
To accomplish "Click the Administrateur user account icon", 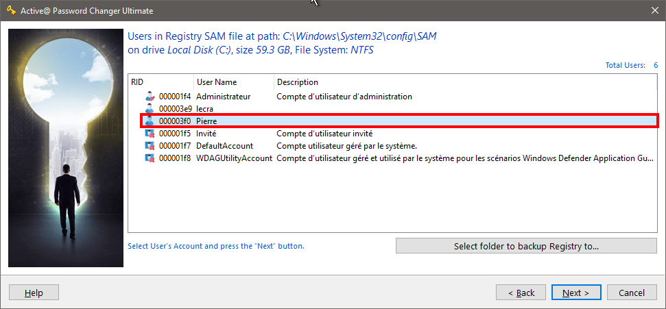I will pyautogui.click(x=150, y=97).
